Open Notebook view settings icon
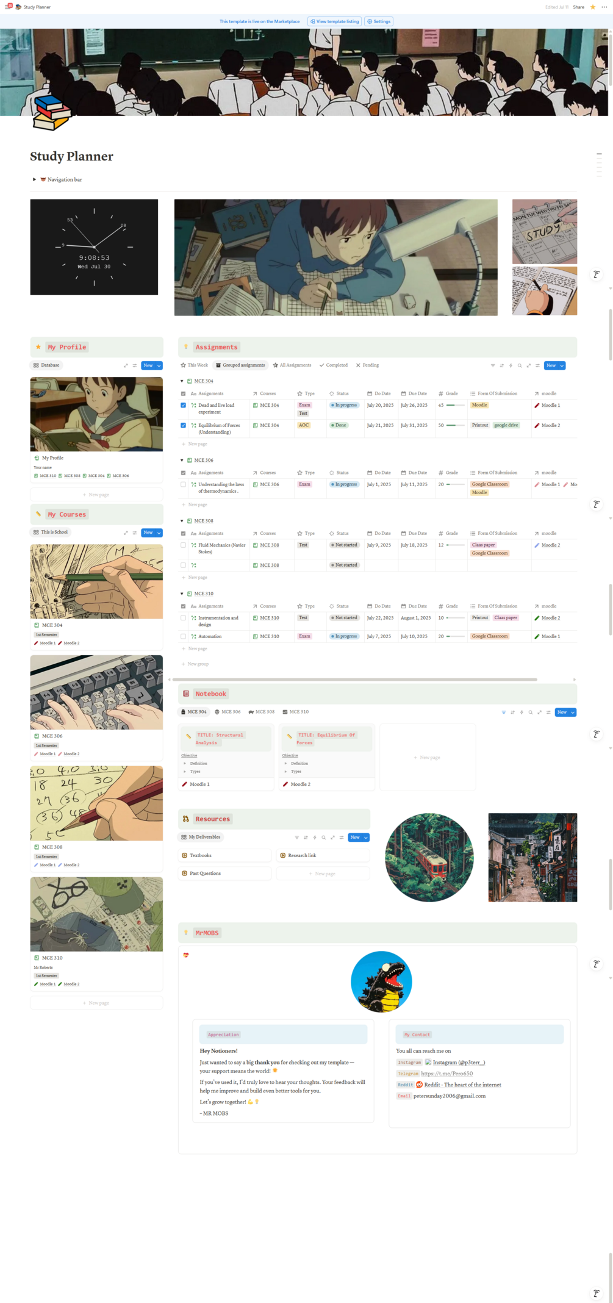This screenshot has height=1303, width=613. pyautogui.click(x=548, y=712)
